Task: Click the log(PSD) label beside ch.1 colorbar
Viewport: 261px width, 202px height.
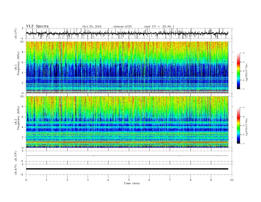Action: (x=247, y=72)
